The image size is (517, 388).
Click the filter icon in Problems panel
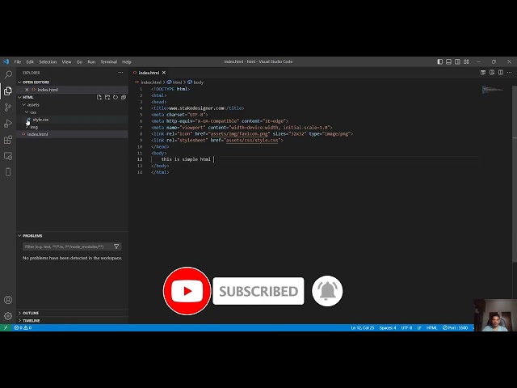[x=116, y=247]
